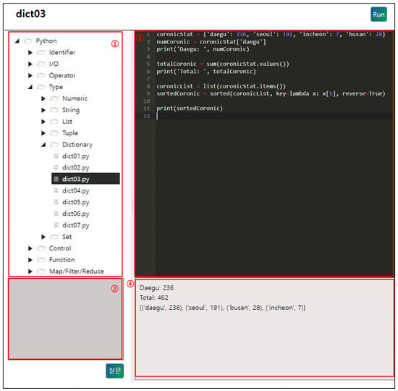Screen dimensions: 398x391
Task: Expand the Control folder arrow
Action: coord(30,248)
